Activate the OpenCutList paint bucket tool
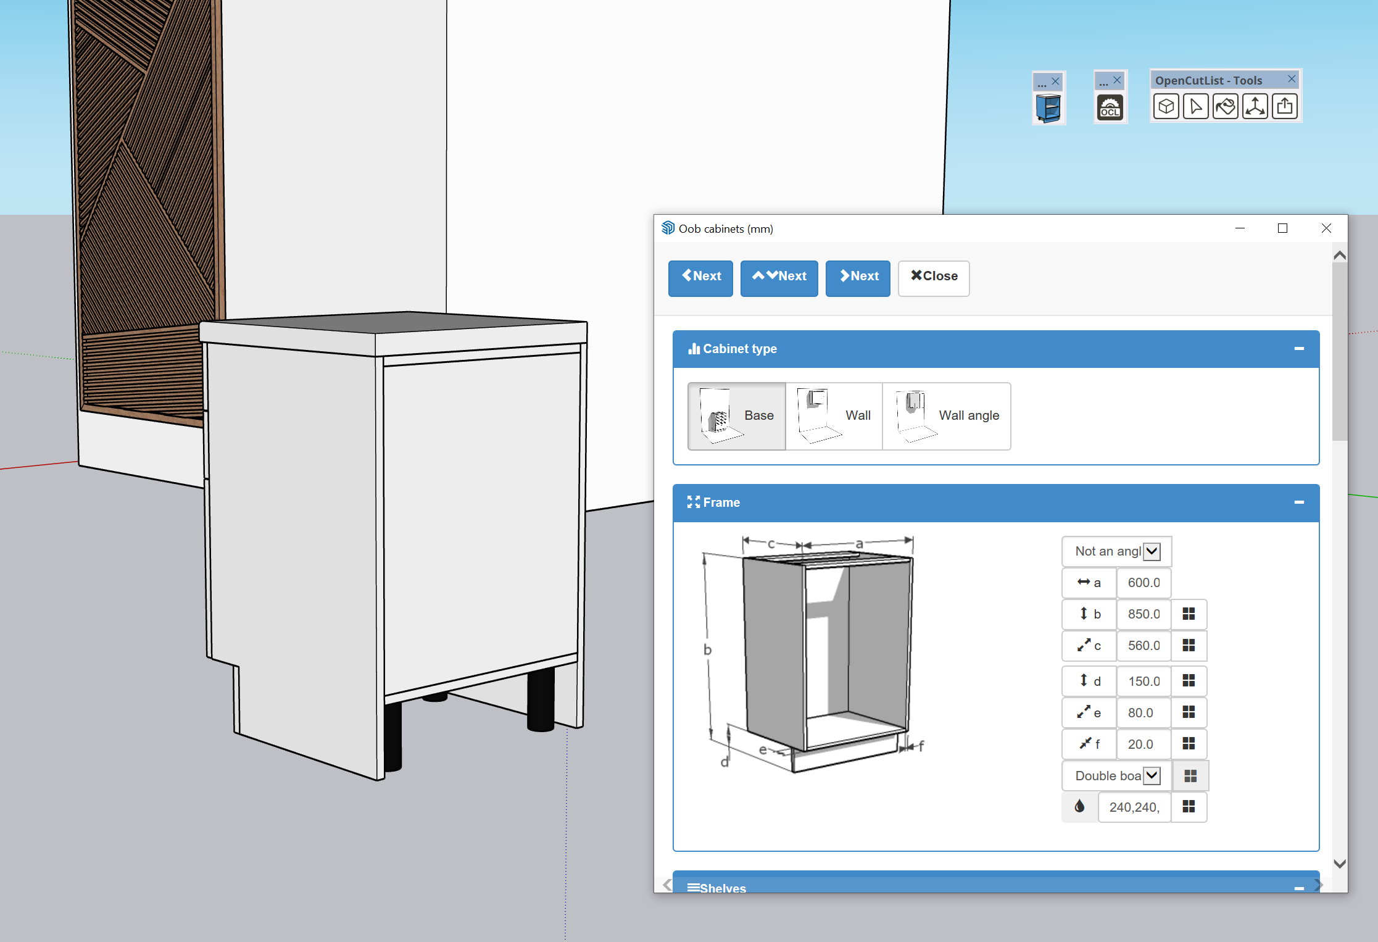Screen dimensions: 1378x942 (1225, 107)
